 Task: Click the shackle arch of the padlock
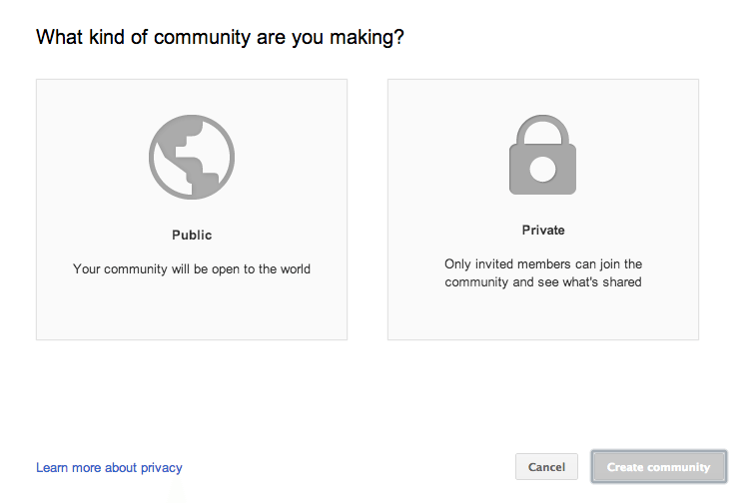pyautogui.click(x=542, y=128)
